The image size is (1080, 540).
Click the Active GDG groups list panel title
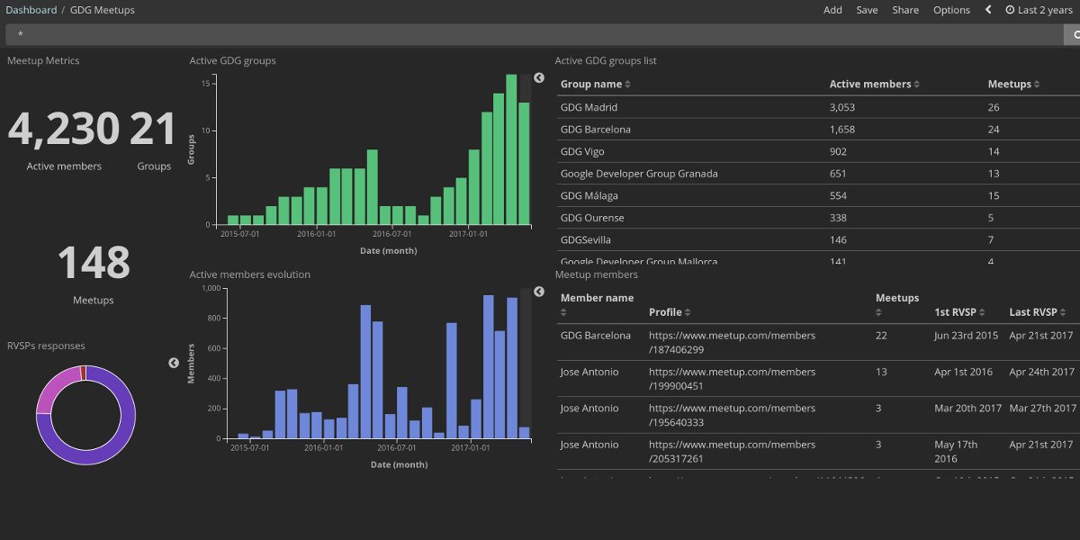[606, 61]
